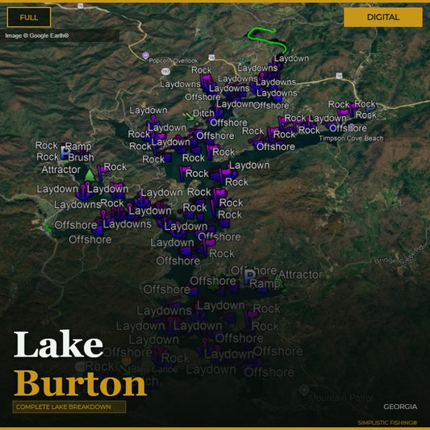Select the green tree Attractor icon near Brush
The height and width of the screenshot is (430, 430).
(90, 176)
